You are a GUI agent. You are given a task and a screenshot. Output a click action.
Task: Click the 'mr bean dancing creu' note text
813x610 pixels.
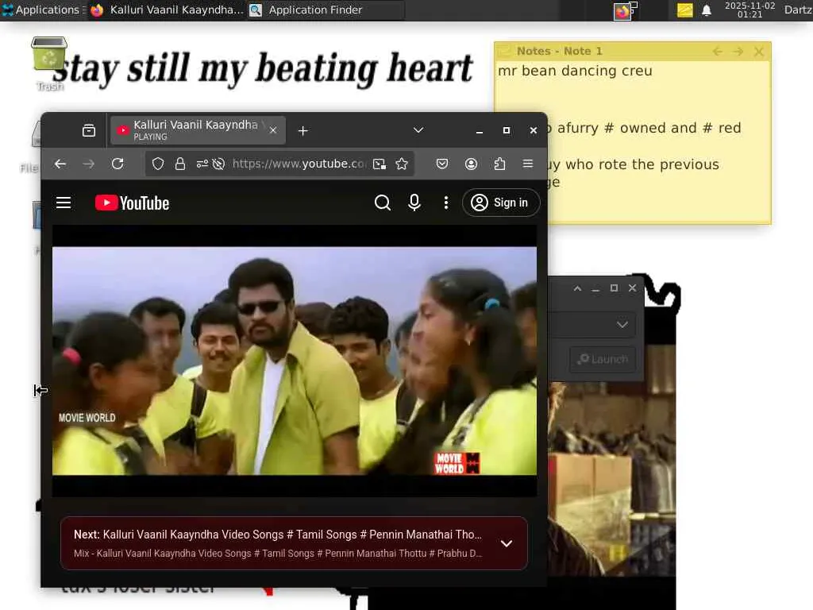[x=575, y=71]
